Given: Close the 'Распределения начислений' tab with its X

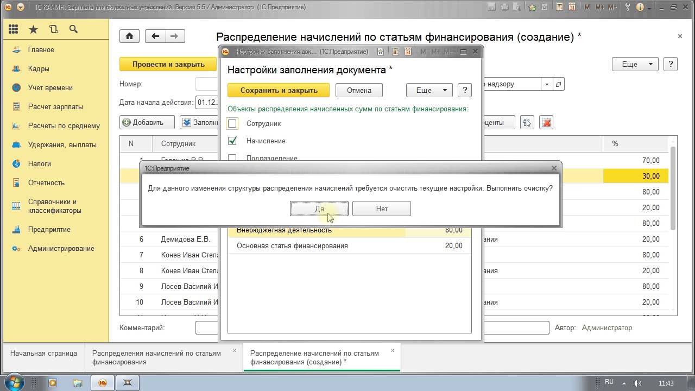Looking at the screenshot, I should click(x=235, y=351).
